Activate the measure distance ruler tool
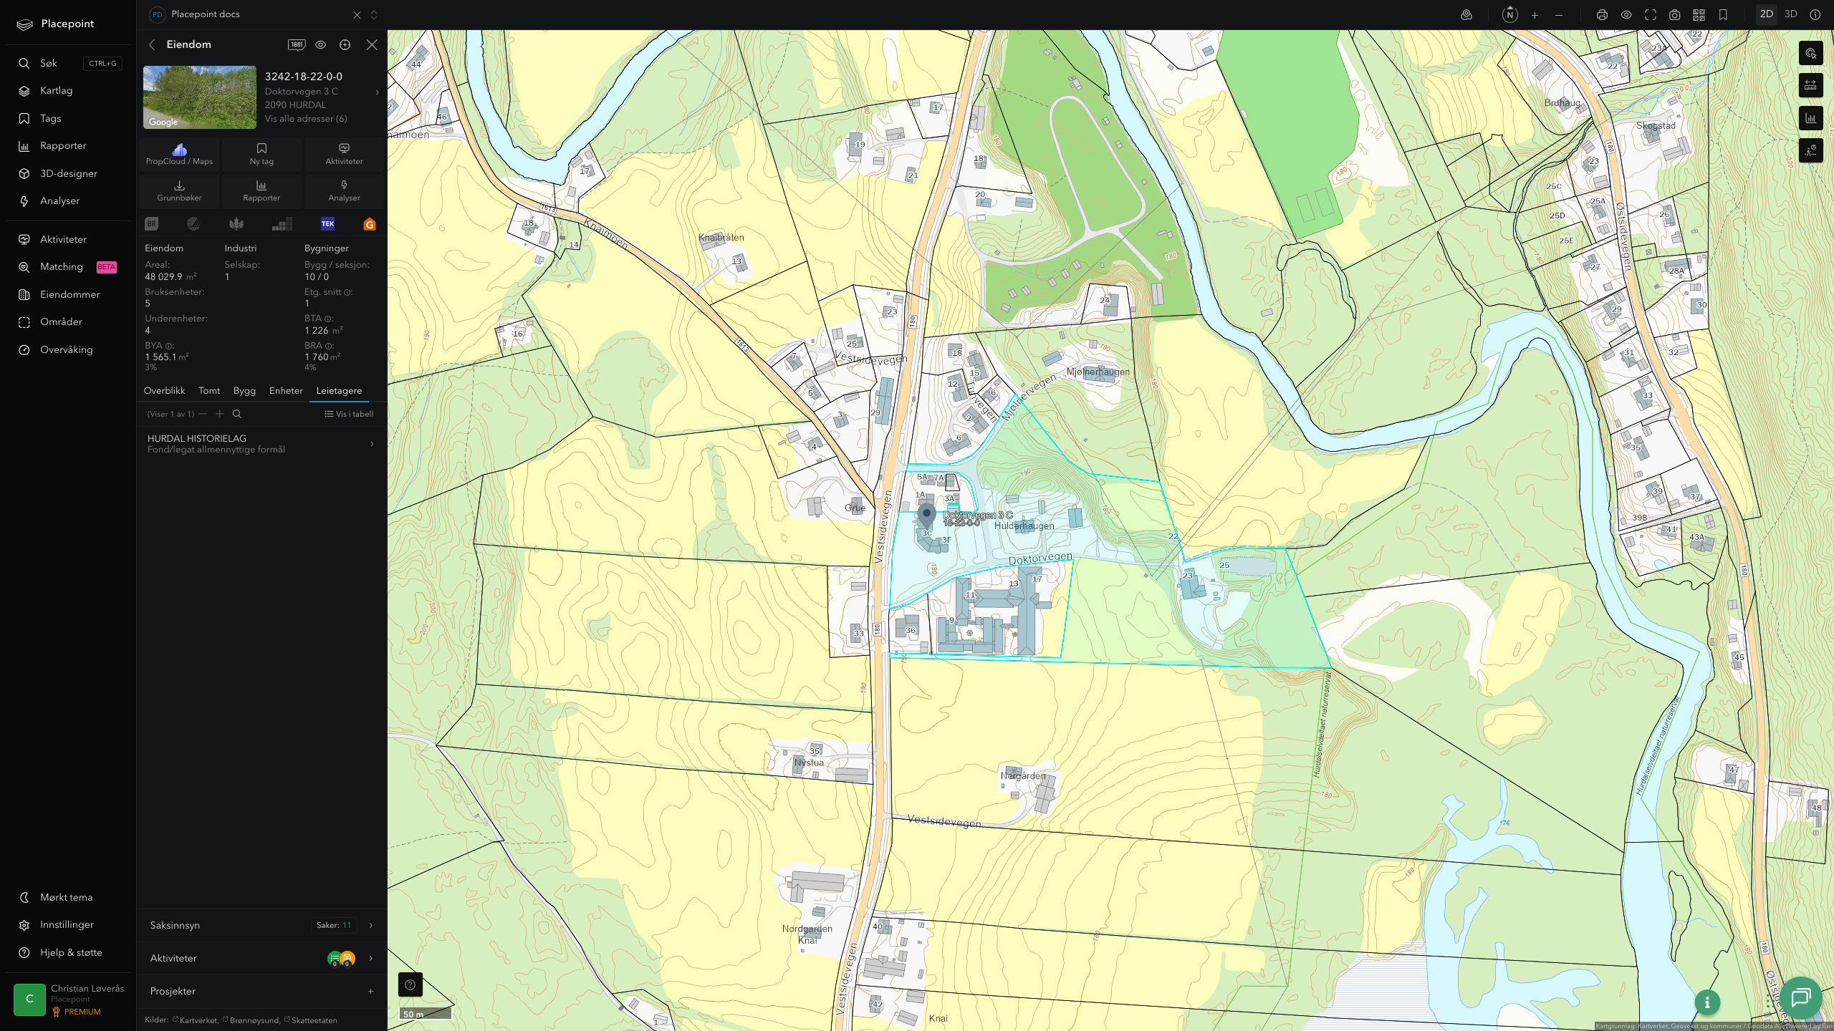This screenshot has height=1031, width=1834. point(1810,85)
